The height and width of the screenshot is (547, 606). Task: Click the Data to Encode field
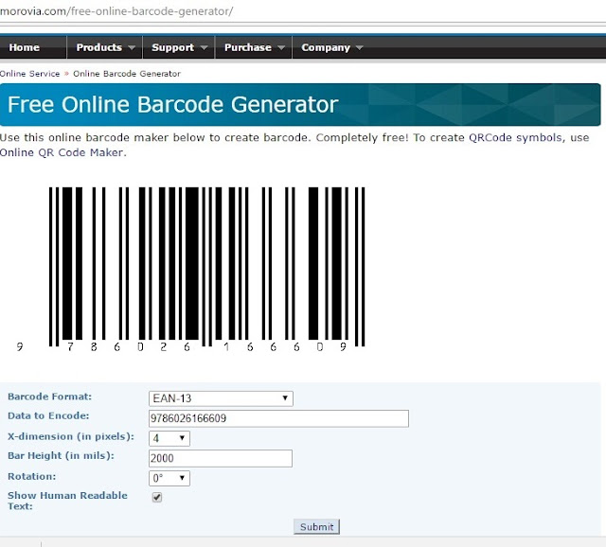(x=278, y=418)
